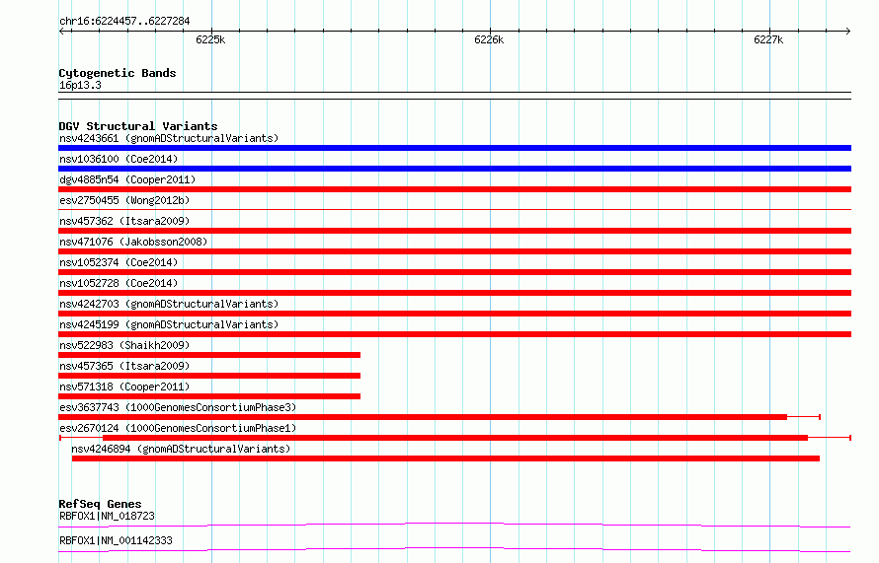Click the red bar under dgv4885n54

pos(454,189)
